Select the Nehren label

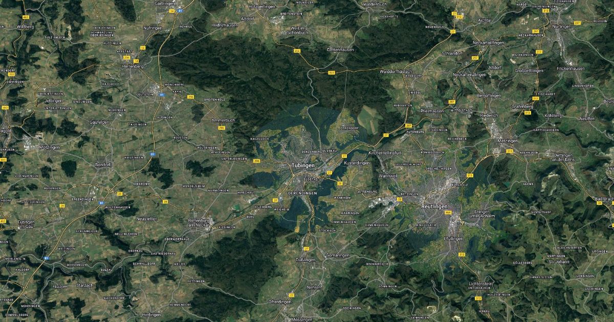(314, 288)
